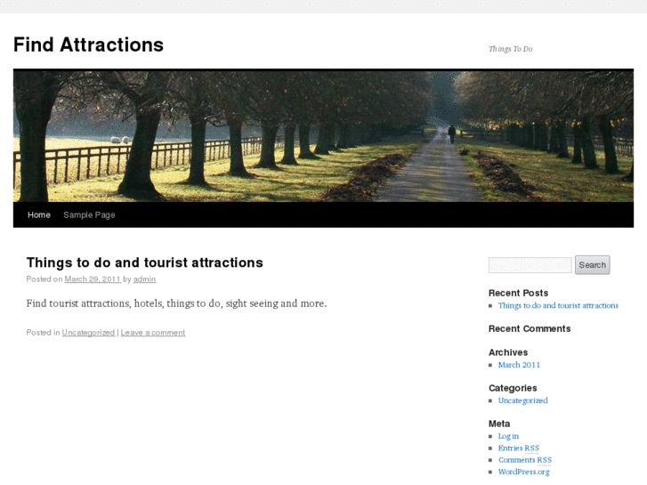Open the Uncategorized link below the post
This screenshot has height=485, width=647.
tap(88, 332)
